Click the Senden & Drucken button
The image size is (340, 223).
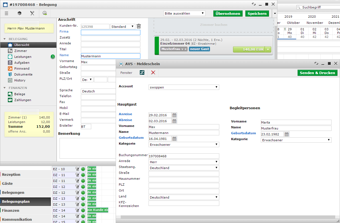coord(318,73)
